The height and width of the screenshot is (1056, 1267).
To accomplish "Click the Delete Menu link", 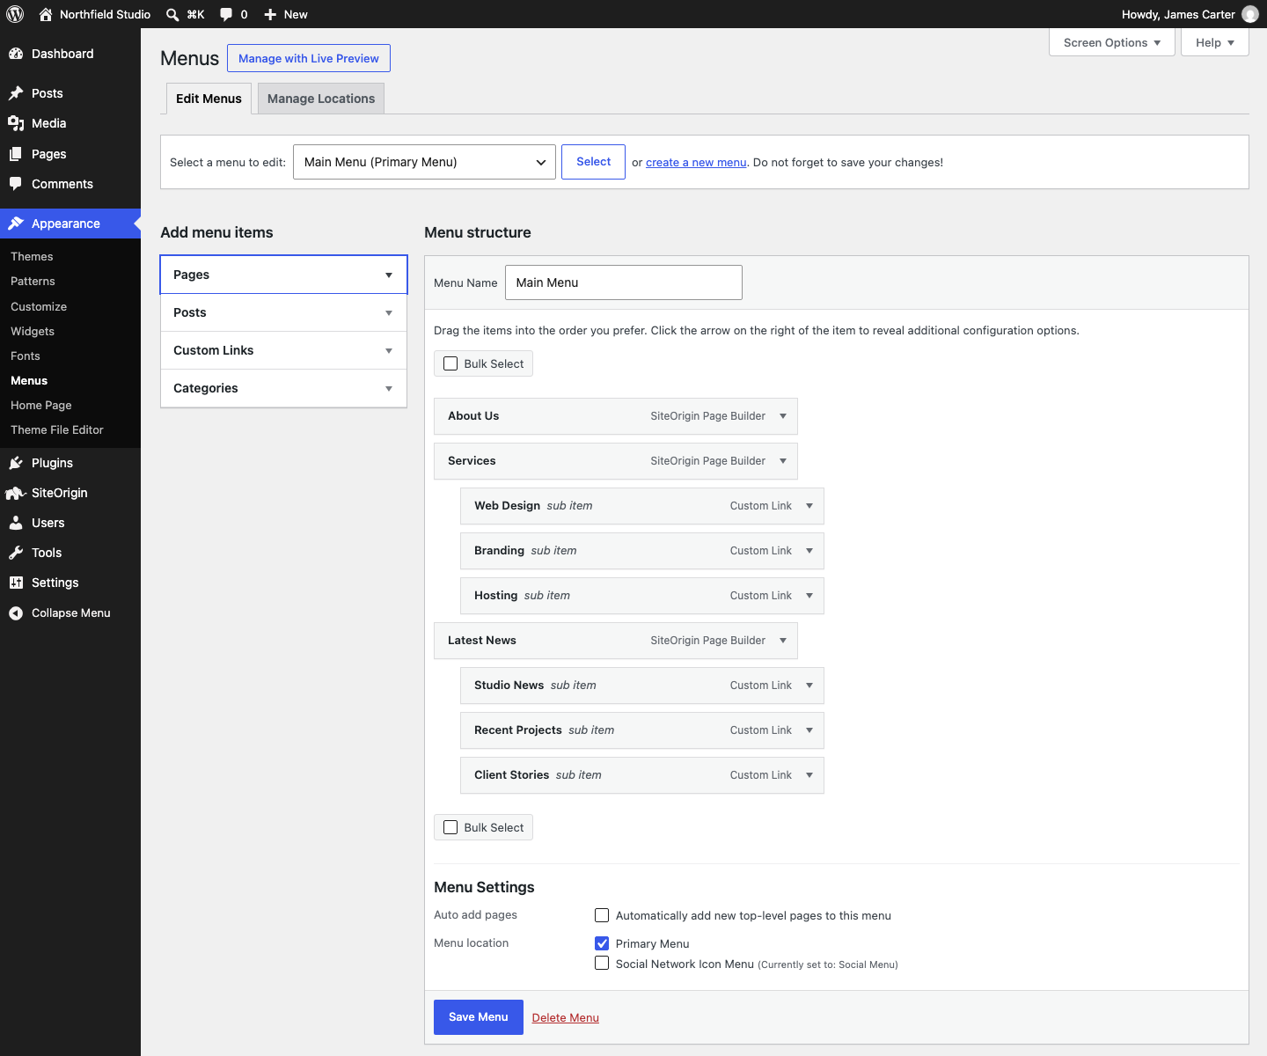I will pos(566,1017).
